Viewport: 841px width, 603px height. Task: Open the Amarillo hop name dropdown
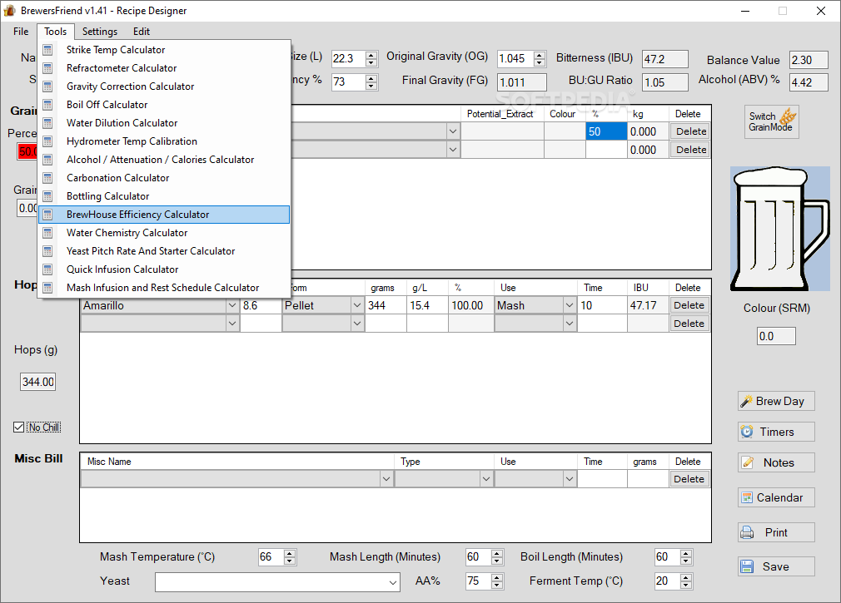(232, 305)
